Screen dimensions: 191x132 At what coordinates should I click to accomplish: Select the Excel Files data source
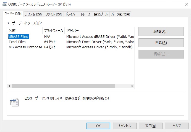[x=17, y=42]
